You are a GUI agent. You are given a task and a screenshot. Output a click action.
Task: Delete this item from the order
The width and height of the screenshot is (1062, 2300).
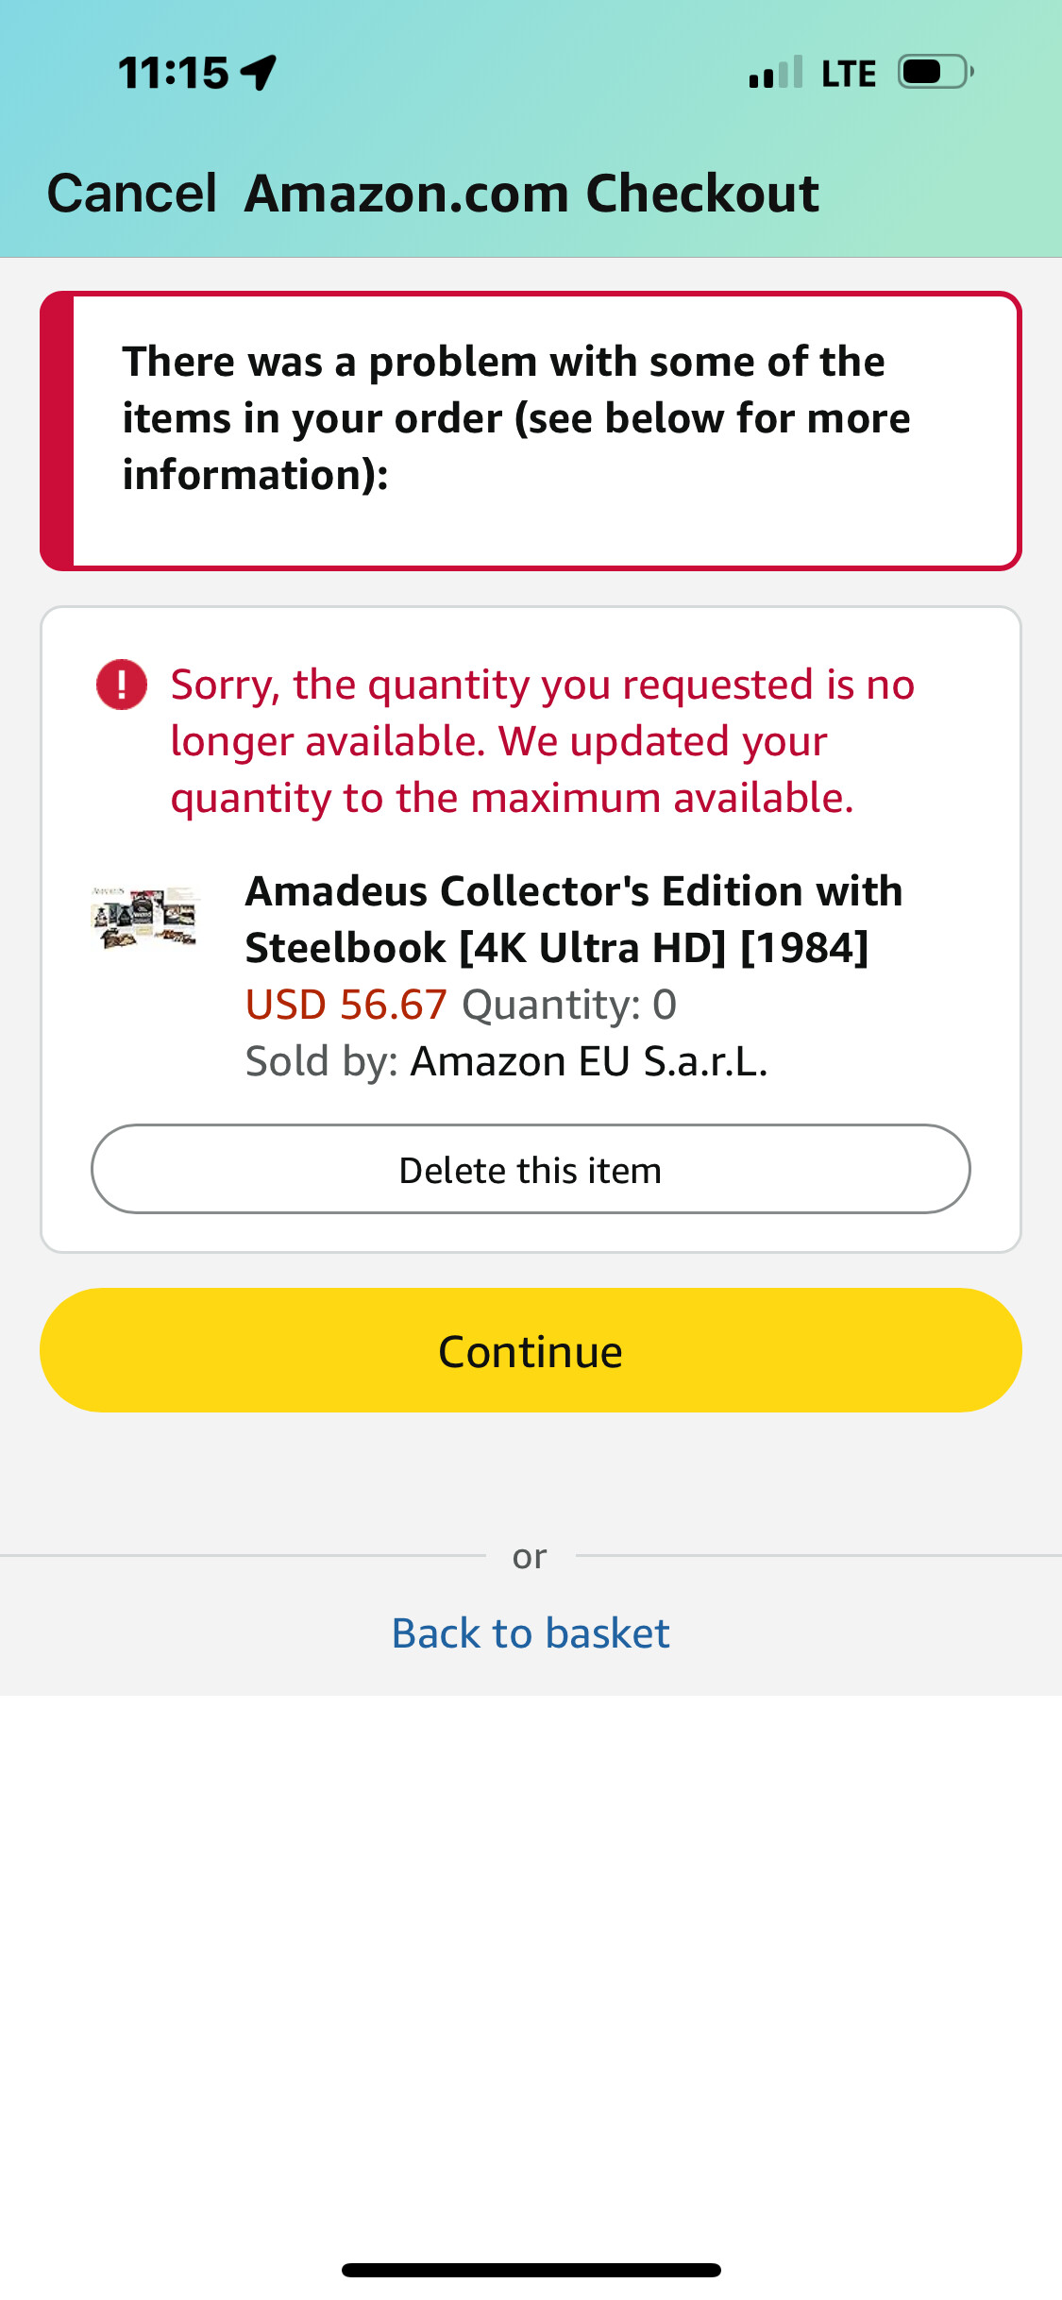531,1169
